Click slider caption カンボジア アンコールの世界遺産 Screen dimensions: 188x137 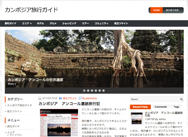click(35, 80)
